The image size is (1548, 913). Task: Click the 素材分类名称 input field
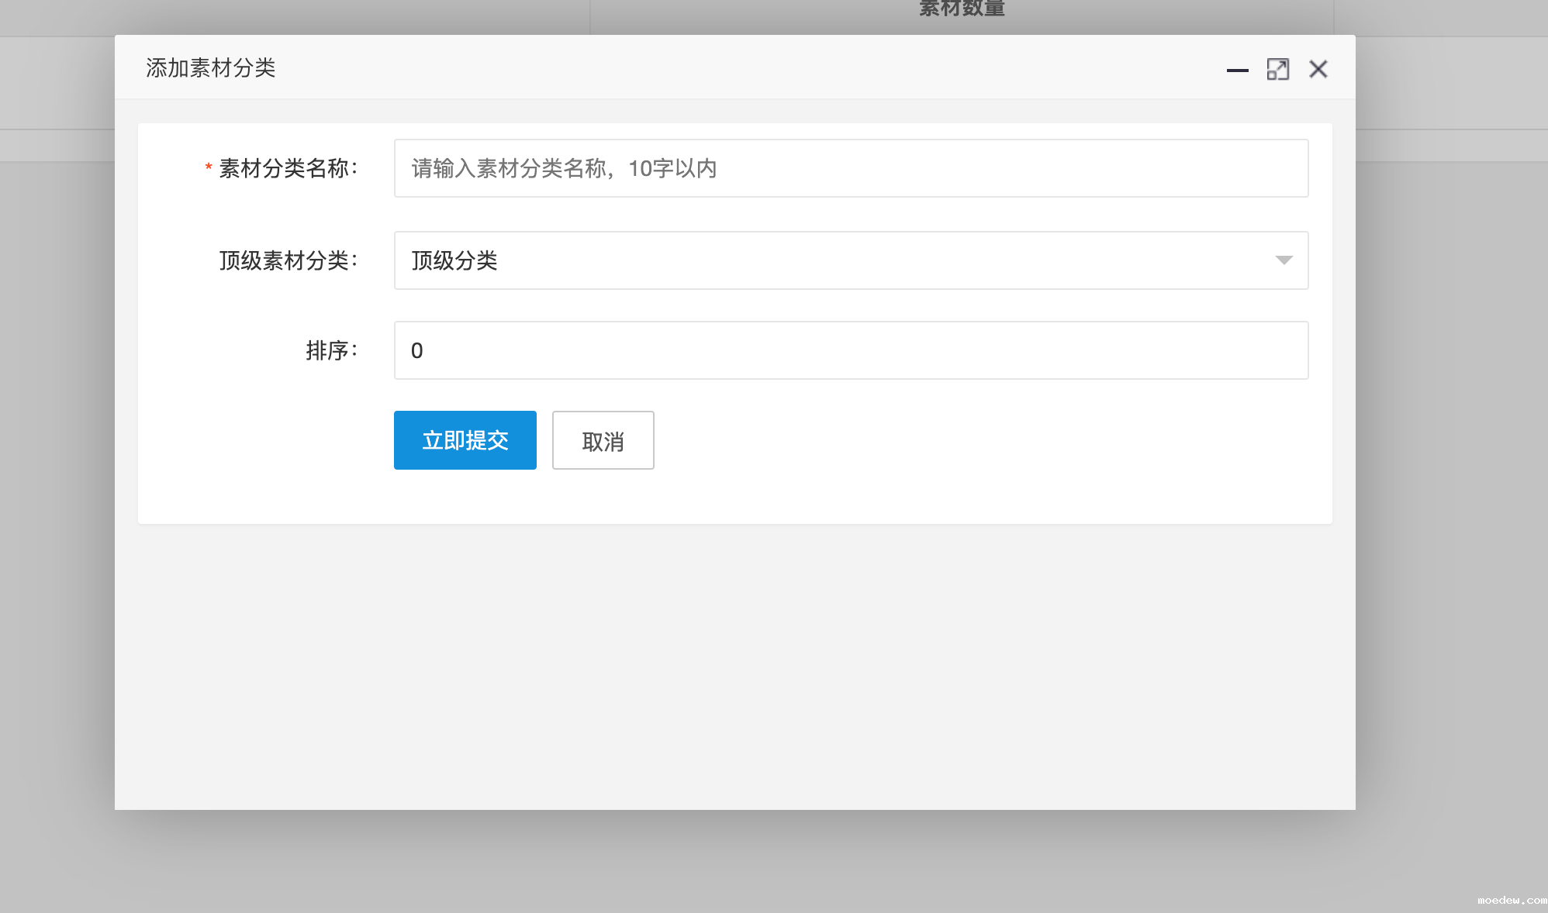[x=851, y=168]
